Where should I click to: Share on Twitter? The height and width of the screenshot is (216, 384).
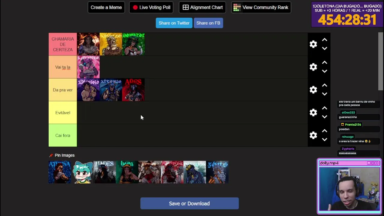point(174,23)
